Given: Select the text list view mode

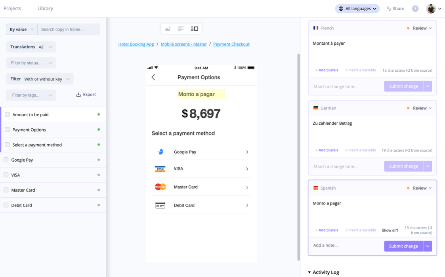Looking at the screenshot, I should [x=180, y=28].
